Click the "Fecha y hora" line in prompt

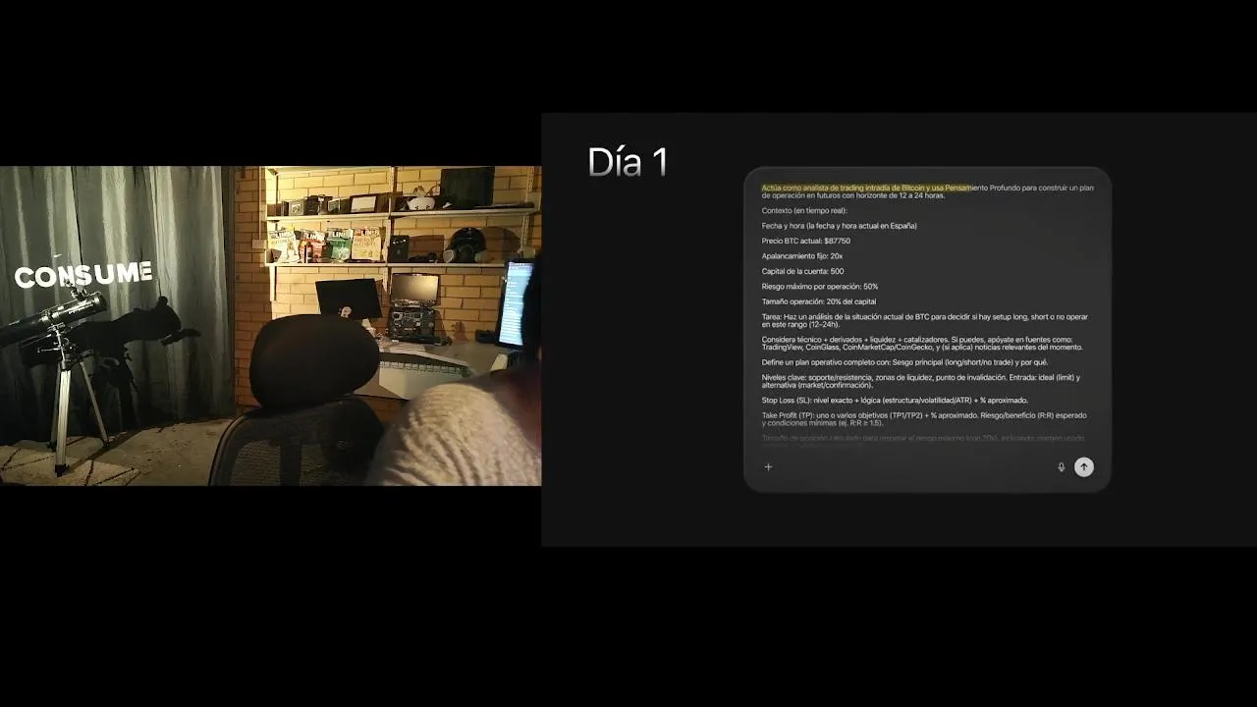pyautogui.click(x=839, y=226)
